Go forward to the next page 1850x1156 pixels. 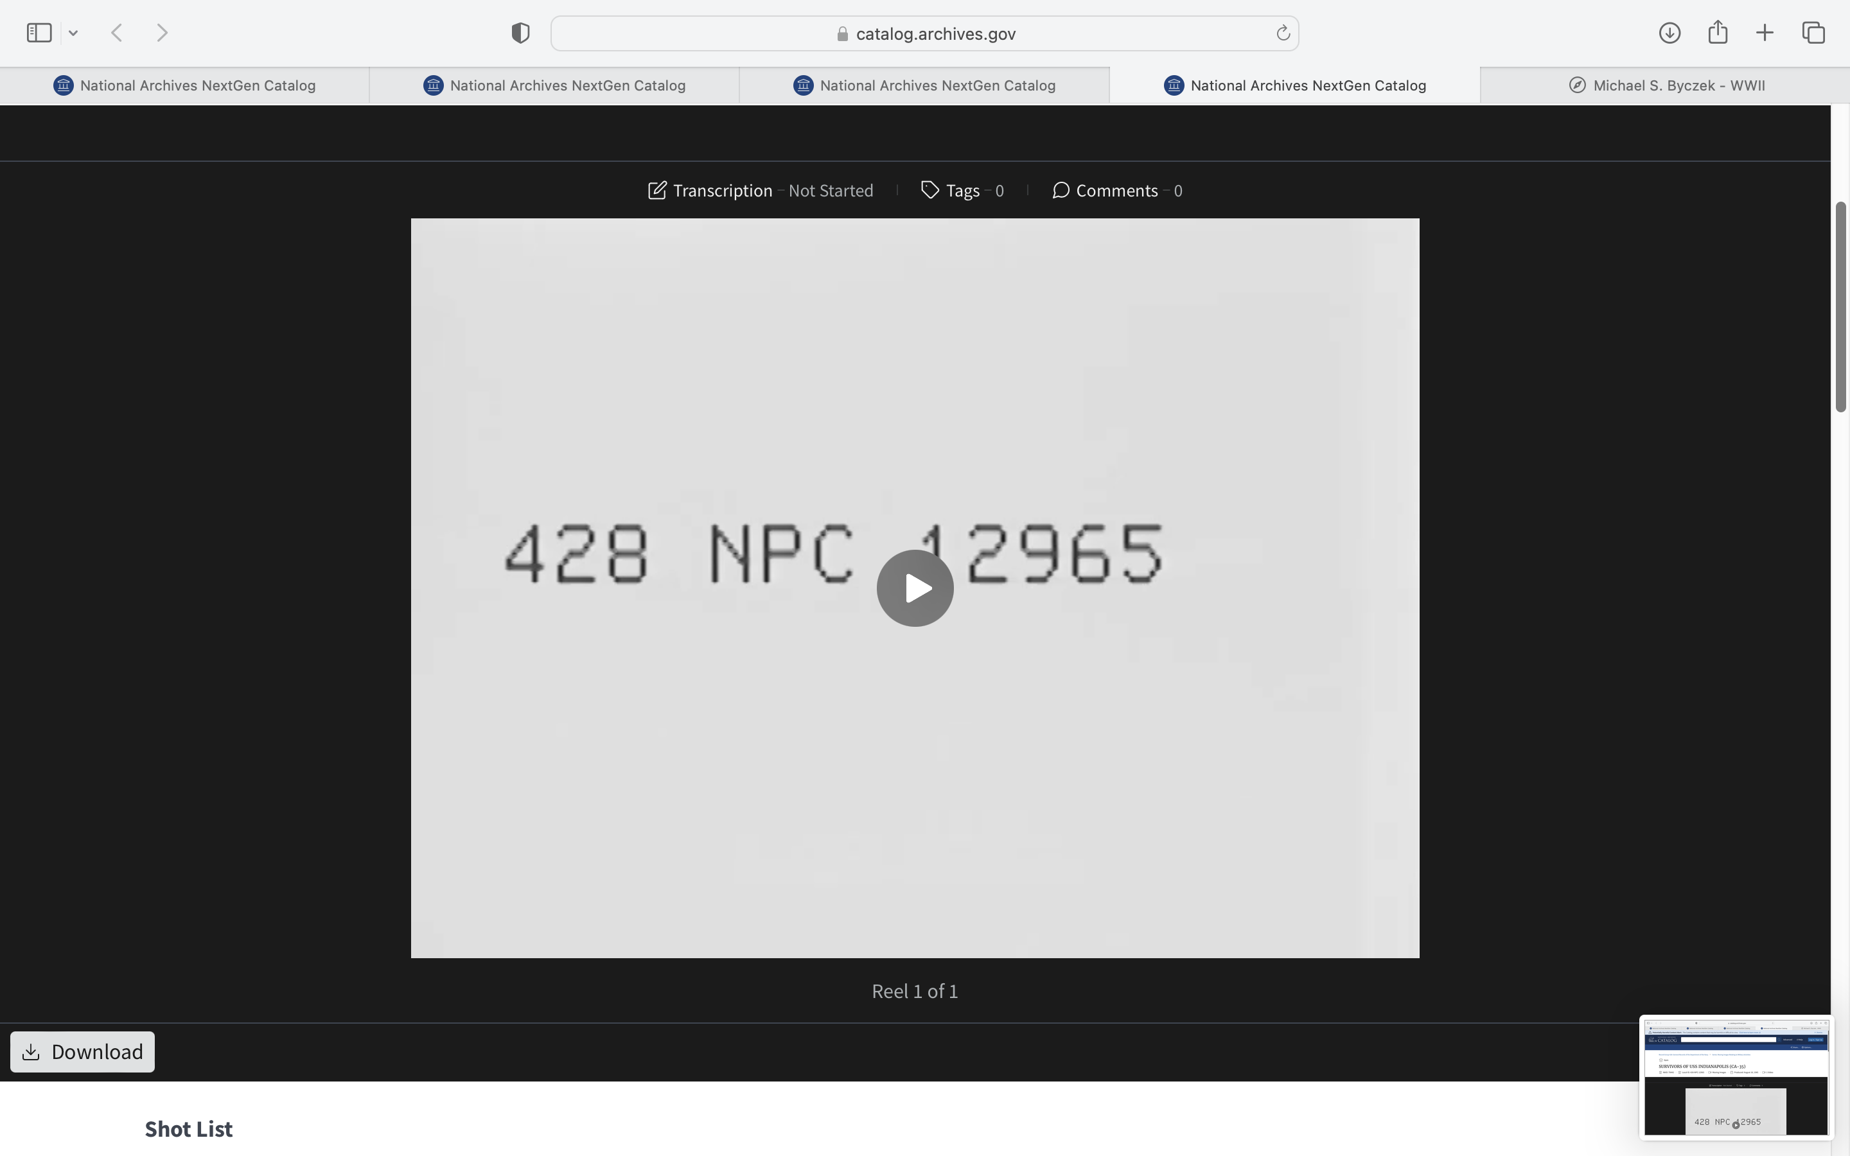click(162, 33)
